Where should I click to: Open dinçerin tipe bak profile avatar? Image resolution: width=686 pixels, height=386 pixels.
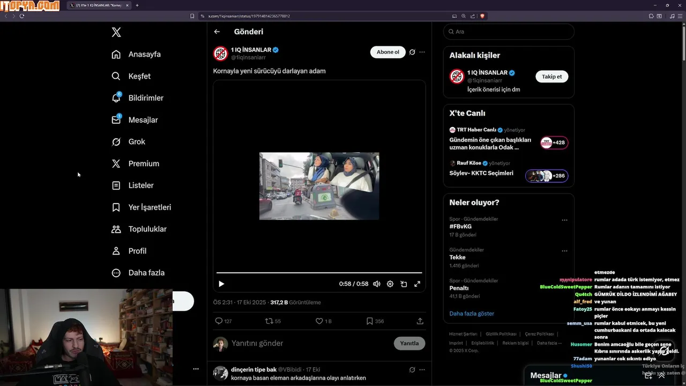tap(220, 373)
